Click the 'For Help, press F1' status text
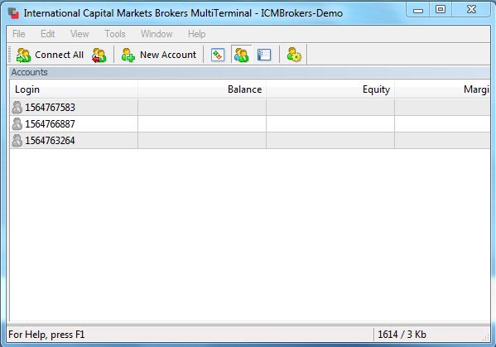This screenshot has height=347, width=496. 46,335
